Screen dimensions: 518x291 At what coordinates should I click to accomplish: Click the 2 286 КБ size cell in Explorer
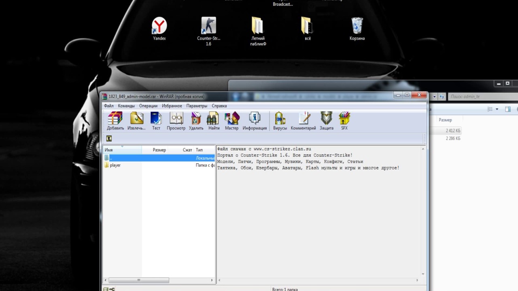point(453,138)
